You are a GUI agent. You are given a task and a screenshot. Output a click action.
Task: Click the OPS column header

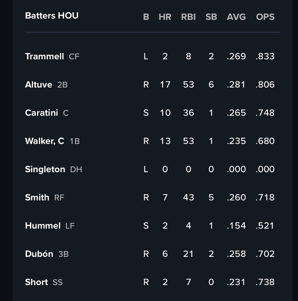click(265, 17)
